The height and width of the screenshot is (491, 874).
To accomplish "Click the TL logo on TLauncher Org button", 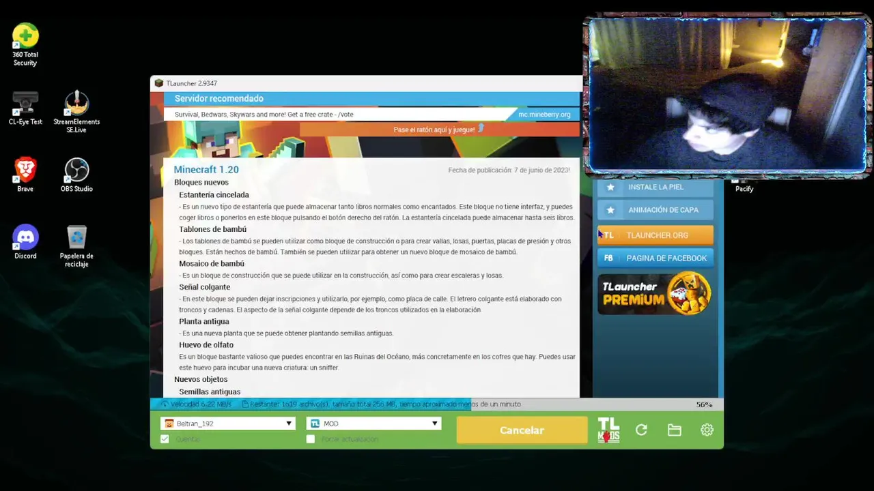I will [x=608, y=235].
